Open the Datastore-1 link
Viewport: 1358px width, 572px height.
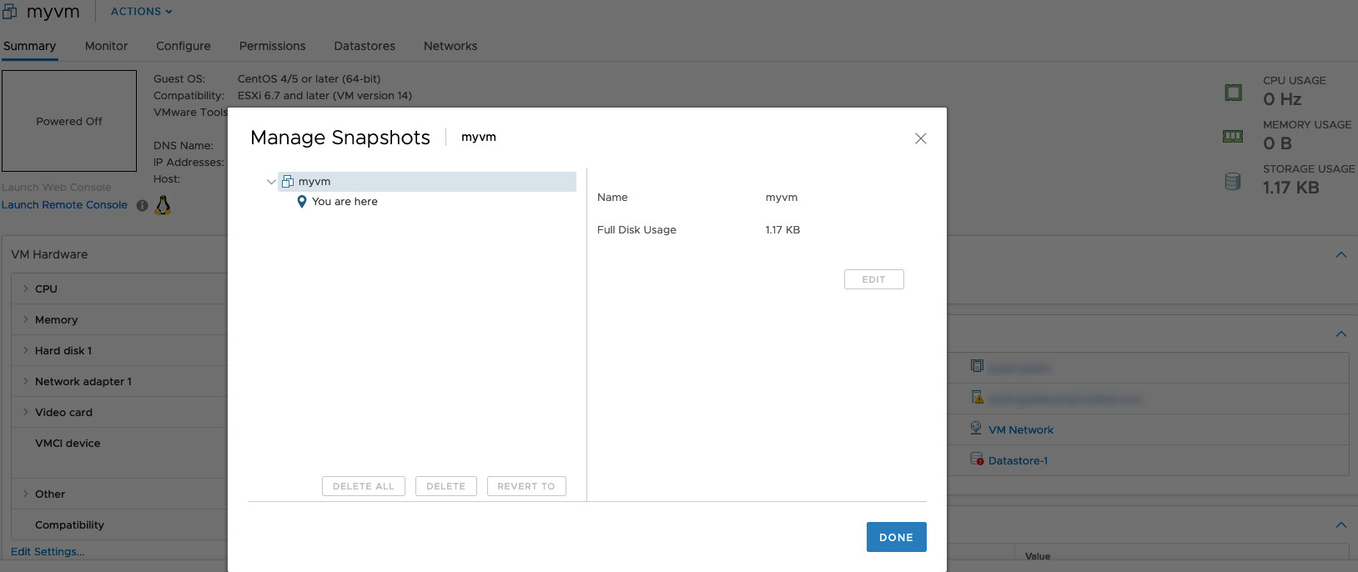1018,461
